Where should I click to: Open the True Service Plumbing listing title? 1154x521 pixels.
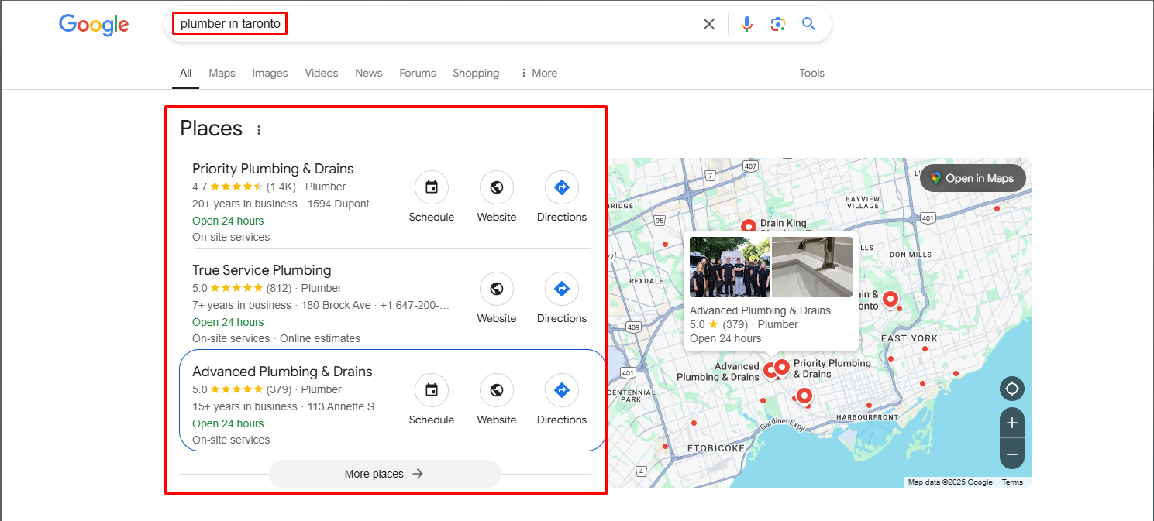[x=262, y=270]
